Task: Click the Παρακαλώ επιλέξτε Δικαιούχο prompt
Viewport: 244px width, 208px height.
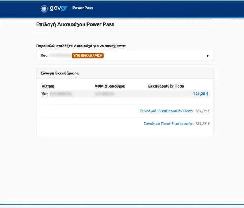Action: pyautogui.click(x=81, y=46)
